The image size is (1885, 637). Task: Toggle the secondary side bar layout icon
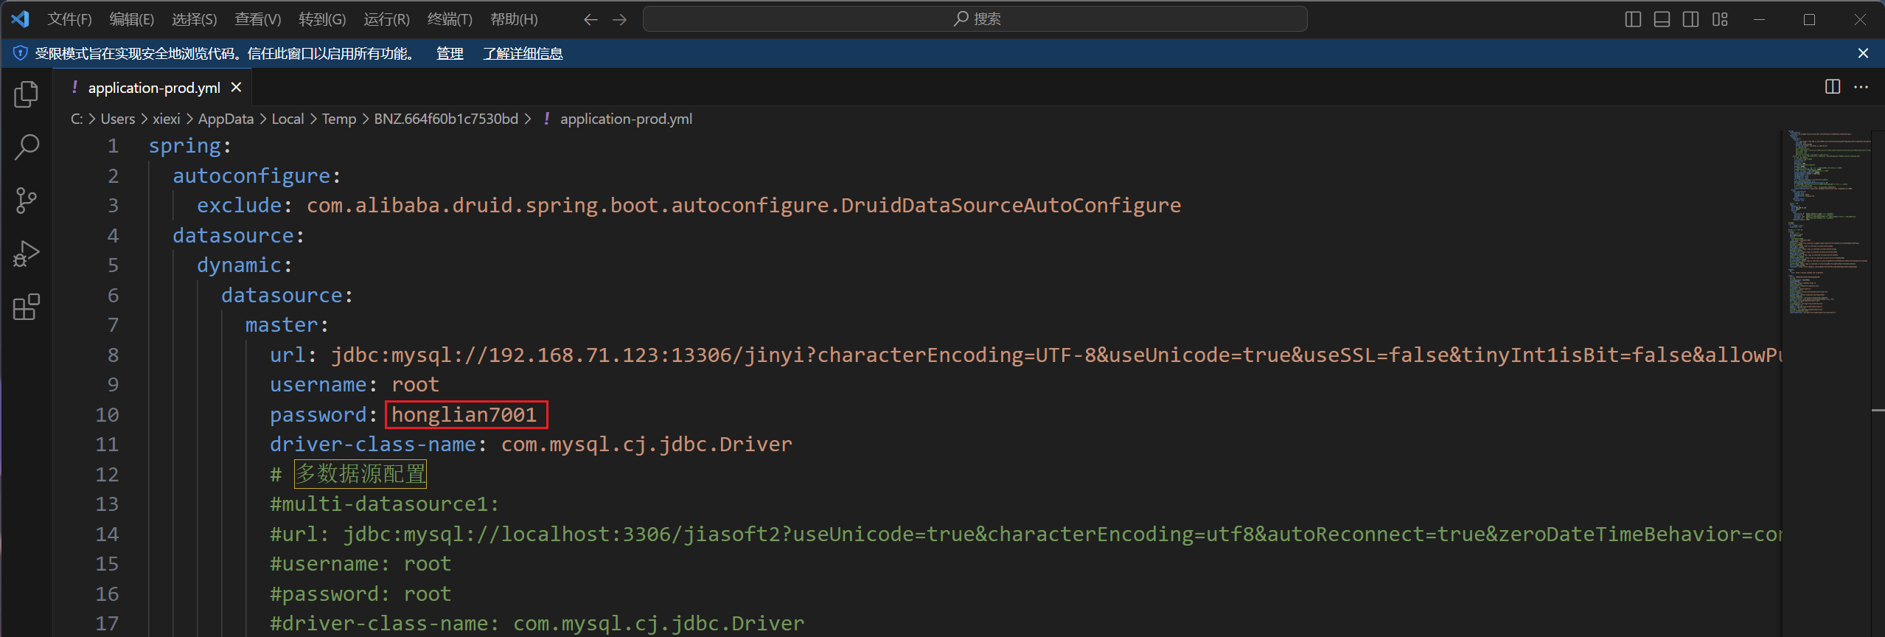(1691, 20)
